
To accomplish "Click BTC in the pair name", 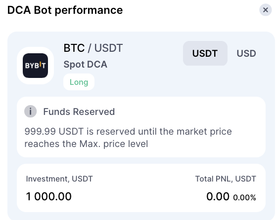I will tap(74, 48).
